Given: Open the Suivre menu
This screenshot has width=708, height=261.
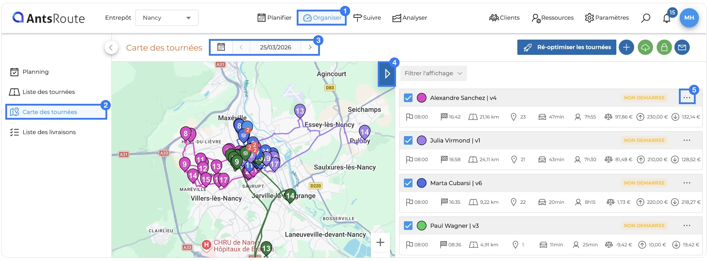Looking at the screenshot, I should click(367, 18).
